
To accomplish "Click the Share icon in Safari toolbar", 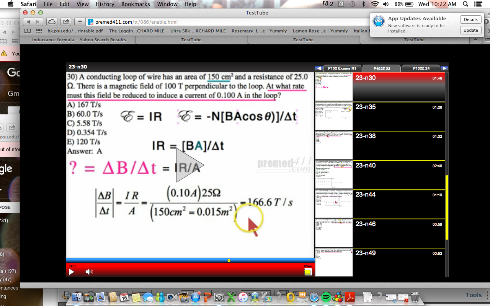I will [x=66, y=22].
